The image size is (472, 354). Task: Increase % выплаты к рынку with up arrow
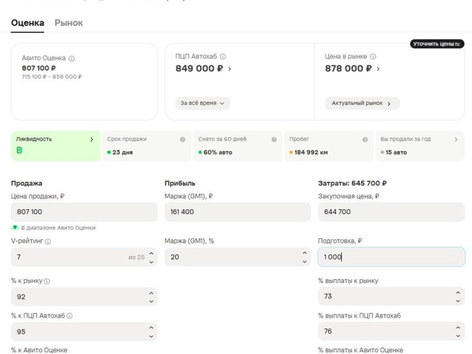pyautogui.click(x=458, y=293)
